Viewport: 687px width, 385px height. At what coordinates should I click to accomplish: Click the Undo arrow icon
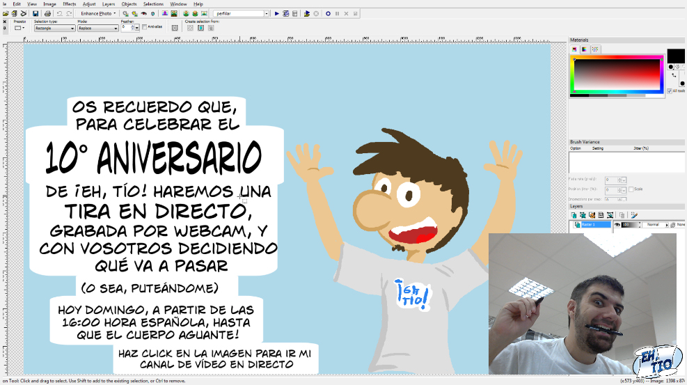(58, 13)
